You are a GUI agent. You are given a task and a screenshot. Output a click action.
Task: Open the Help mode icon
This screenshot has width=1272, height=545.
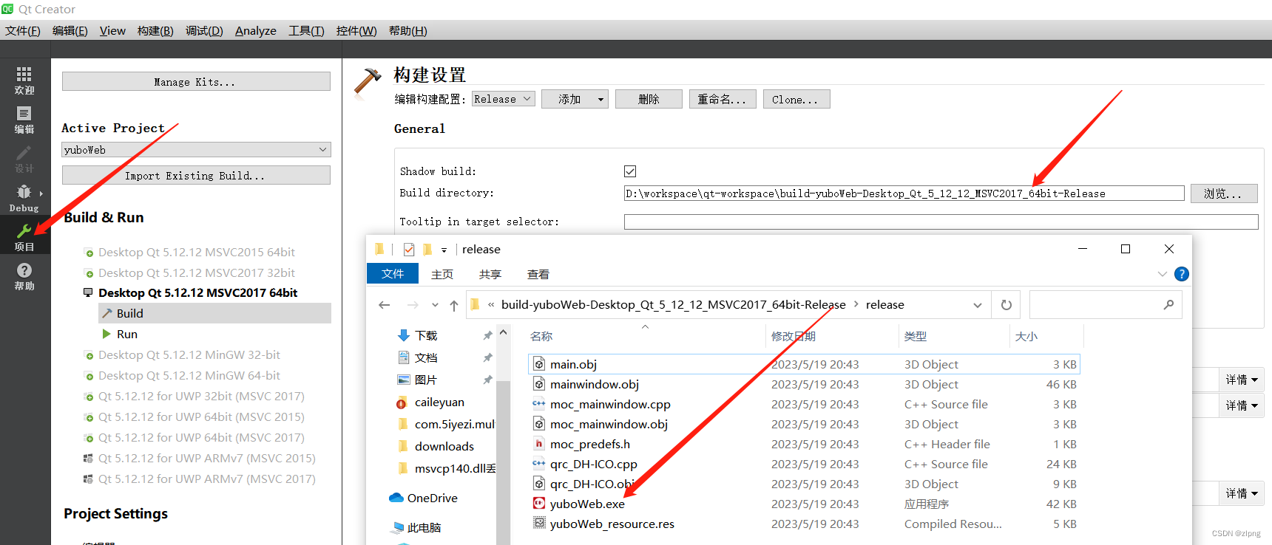pos(24,275)
